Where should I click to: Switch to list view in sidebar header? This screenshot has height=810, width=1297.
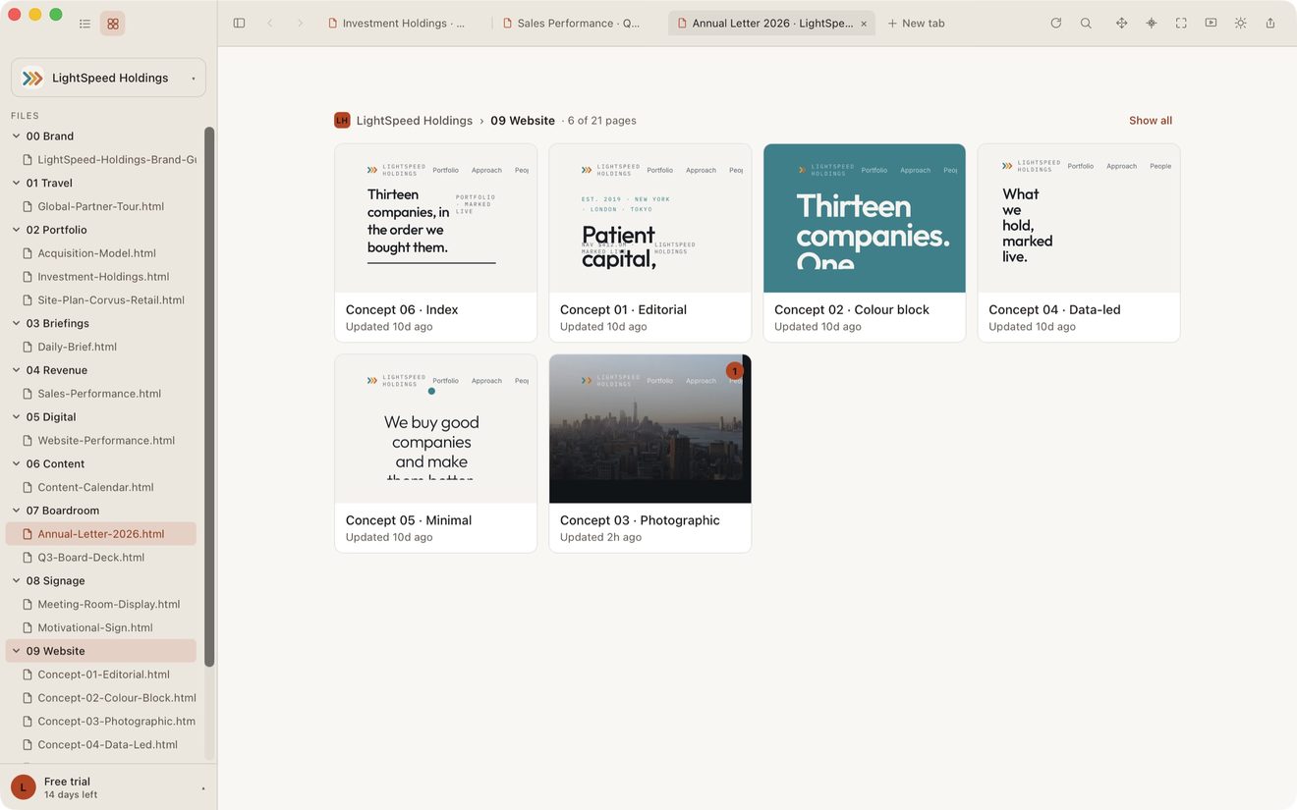[x=85, y=24]
